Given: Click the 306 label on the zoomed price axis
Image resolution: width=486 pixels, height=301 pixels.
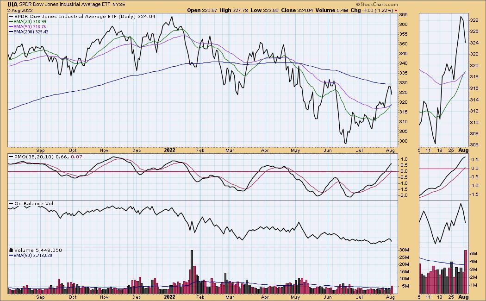Looking at the screenshot, I should (474, 145).
